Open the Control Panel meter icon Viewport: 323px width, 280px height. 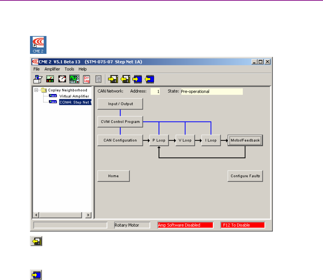pos(50,79)
